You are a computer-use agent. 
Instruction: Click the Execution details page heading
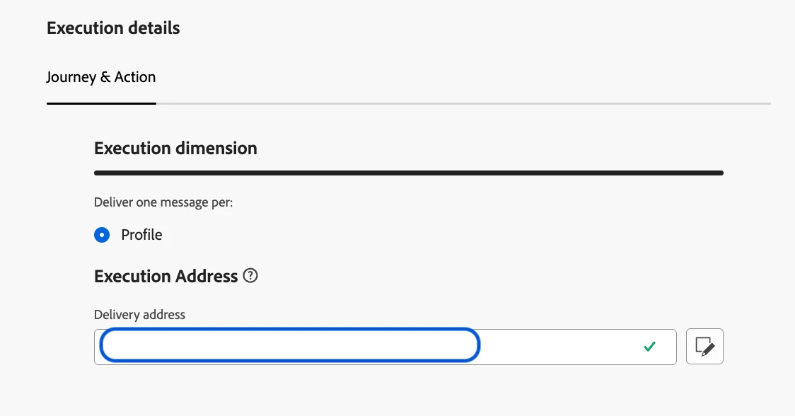pos(113,28)
